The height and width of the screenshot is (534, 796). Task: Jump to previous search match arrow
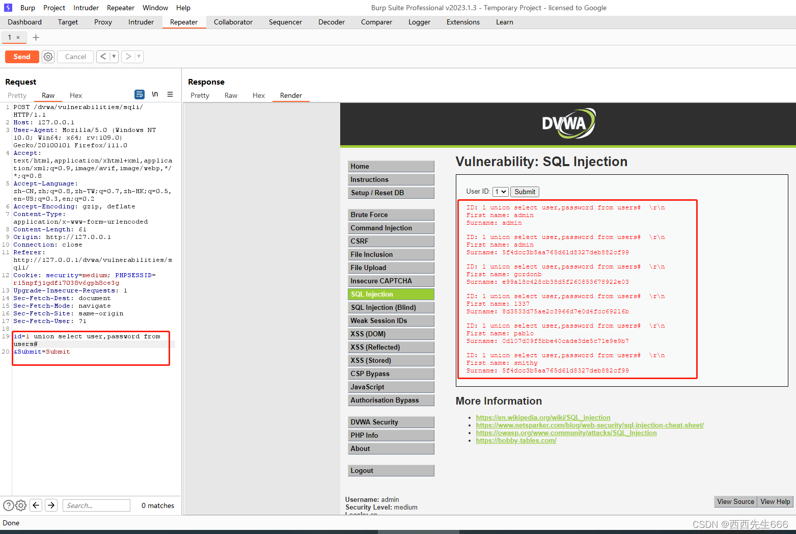tap(36, 505)
